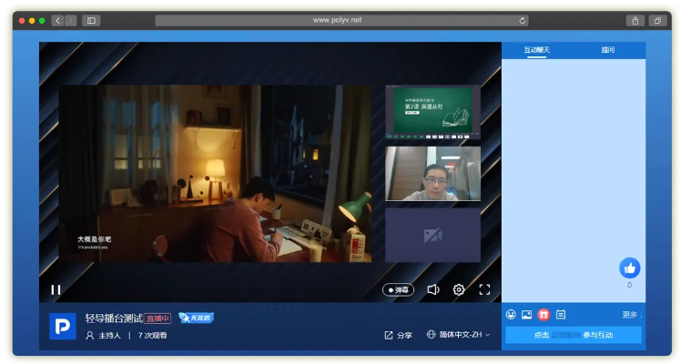Open the 简体中文-ZH language dropdown
Viewport: 681px width, 364px height.
459,335
